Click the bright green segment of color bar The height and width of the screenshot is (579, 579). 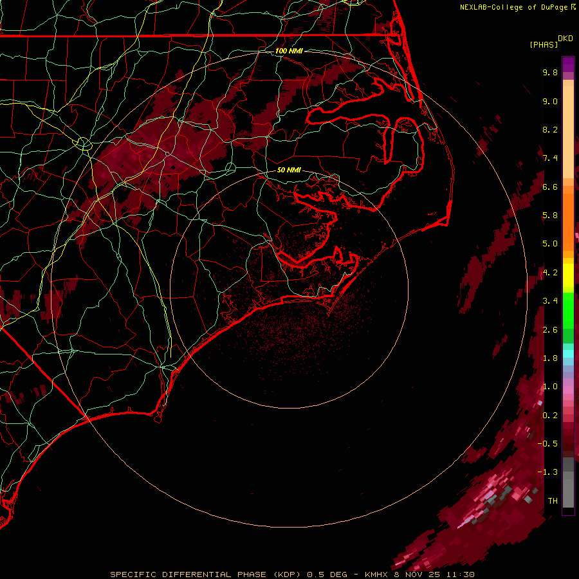coord(568,311)
